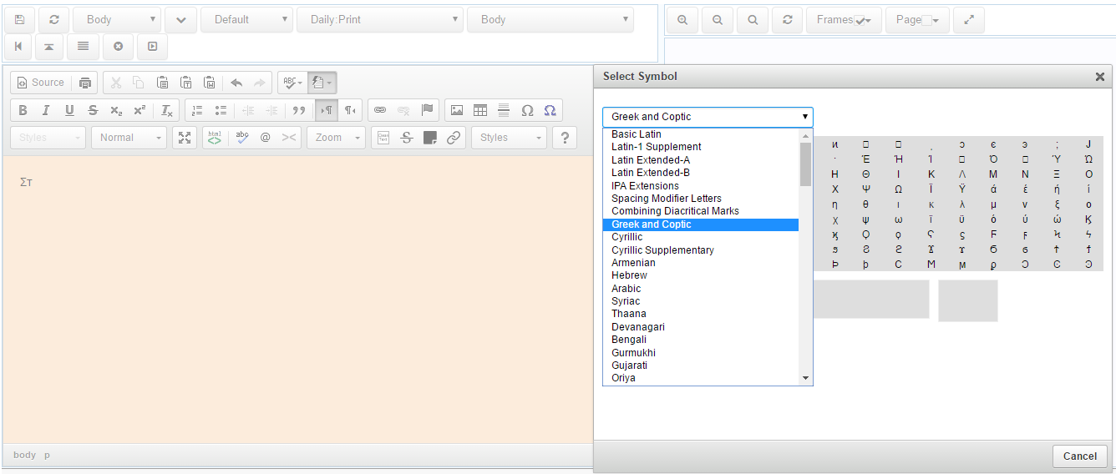Click the Cancel button
This screenshot has width=1116, height=474.
tap(1080, 456)
